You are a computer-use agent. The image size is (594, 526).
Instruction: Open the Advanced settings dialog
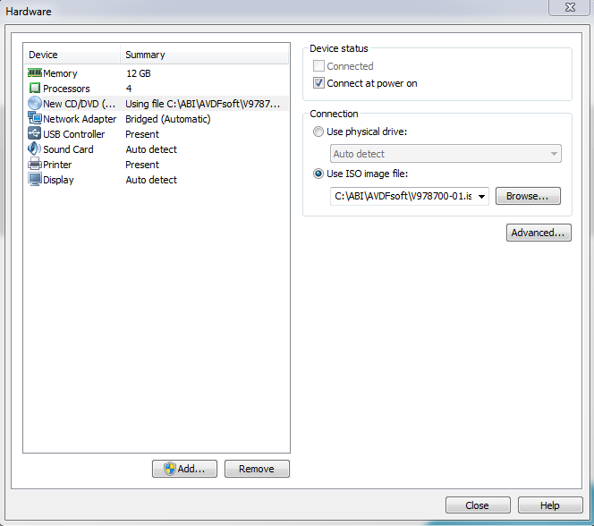tap(539, 233)
